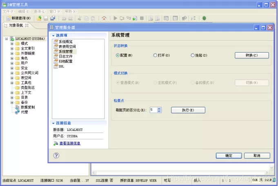This screenshot has width=278, height=186.
Task: Expand the 全文索引 folder node
Action: (x=12, y=49)
